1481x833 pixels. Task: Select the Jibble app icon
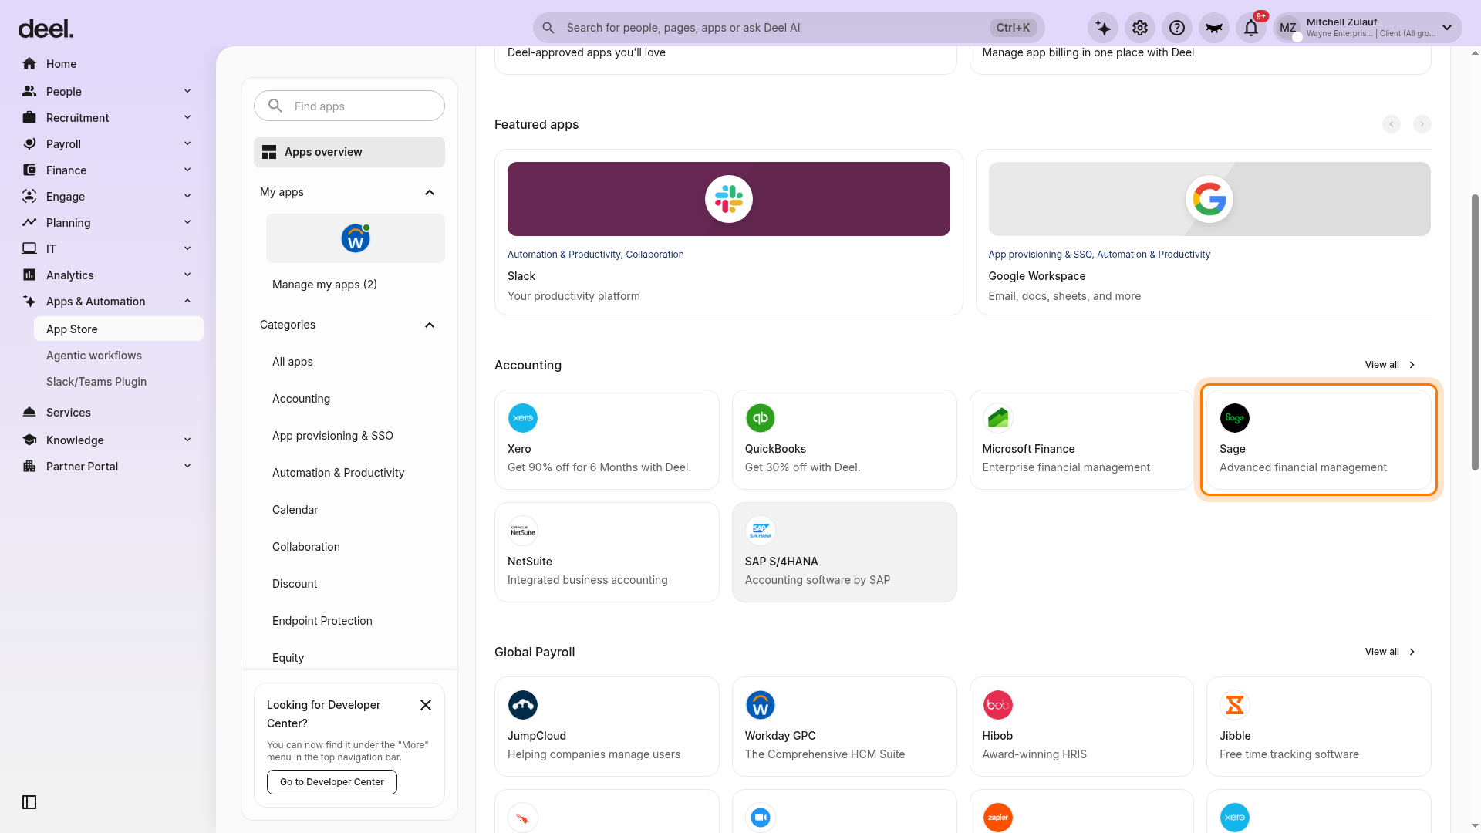[1235, 705]
